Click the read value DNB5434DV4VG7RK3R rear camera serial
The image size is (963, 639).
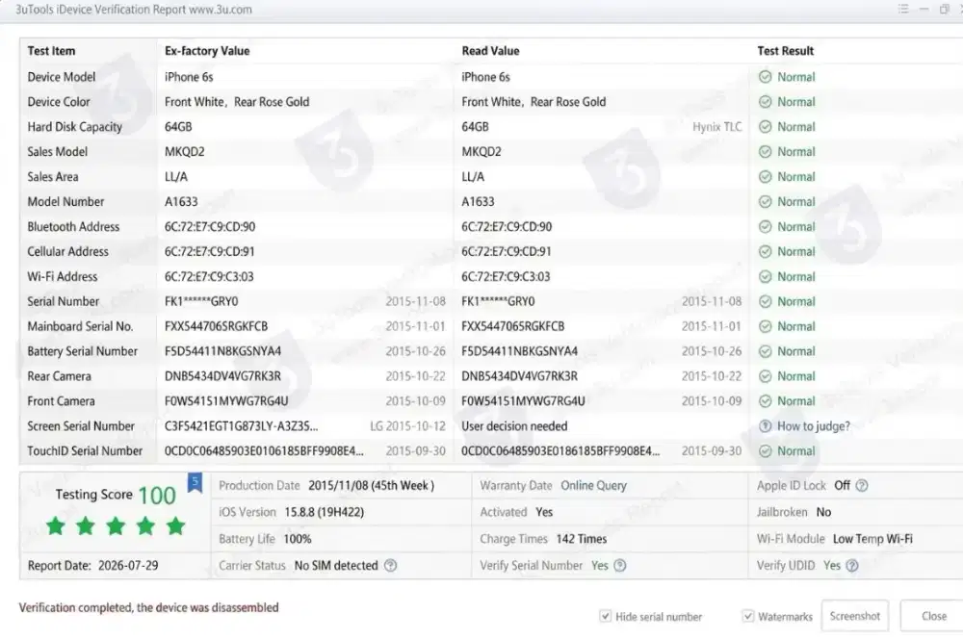[519, 376]
